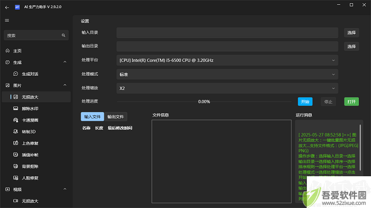
Task: Sort by 名称 column header
Action: tap(86, 128)
